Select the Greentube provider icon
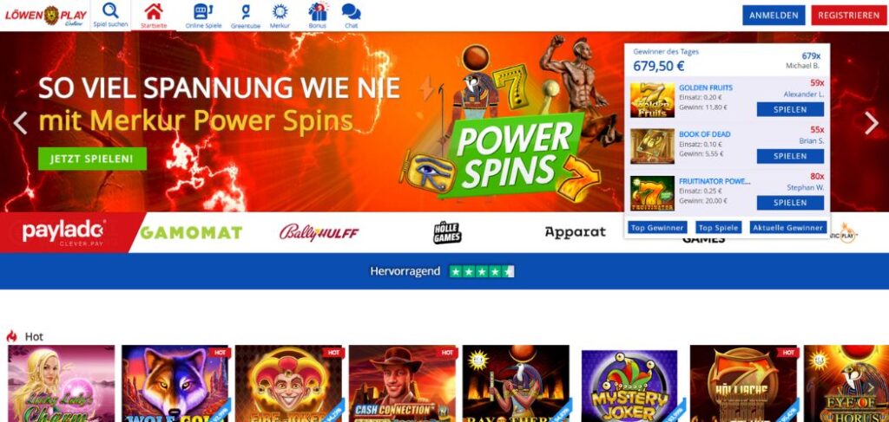Image resolution: width=889 pixels, height=422 pixels. (x=246, y=11)
